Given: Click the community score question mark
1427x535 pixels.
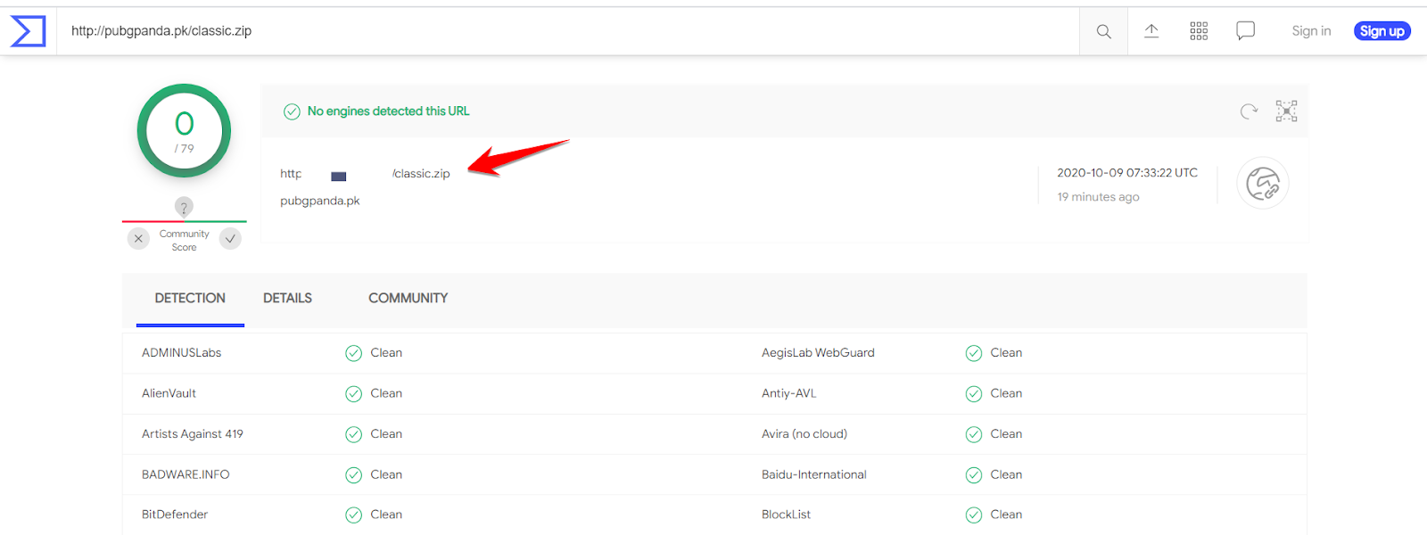Looking at the screenshot, I should pyautogui.click(x=184, y=207).
